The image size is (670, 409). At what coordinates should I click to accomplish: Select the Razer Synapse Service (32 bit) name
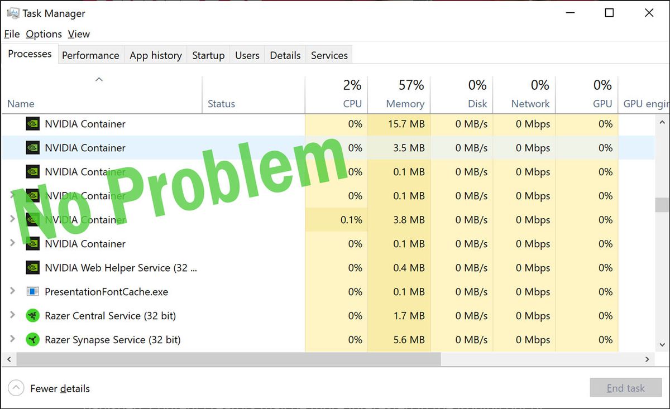click(x=113, y=340)
